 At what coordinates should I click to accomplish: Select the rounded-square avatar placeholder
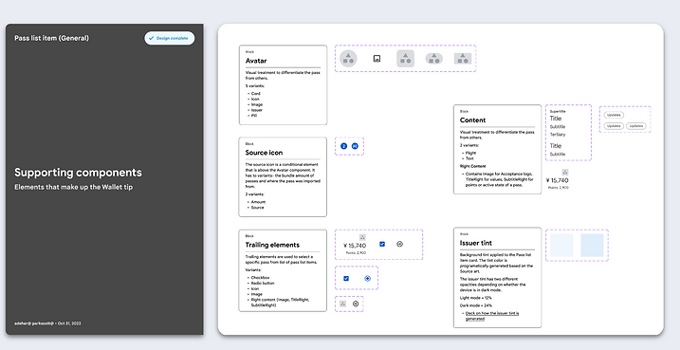coord(406,59)
